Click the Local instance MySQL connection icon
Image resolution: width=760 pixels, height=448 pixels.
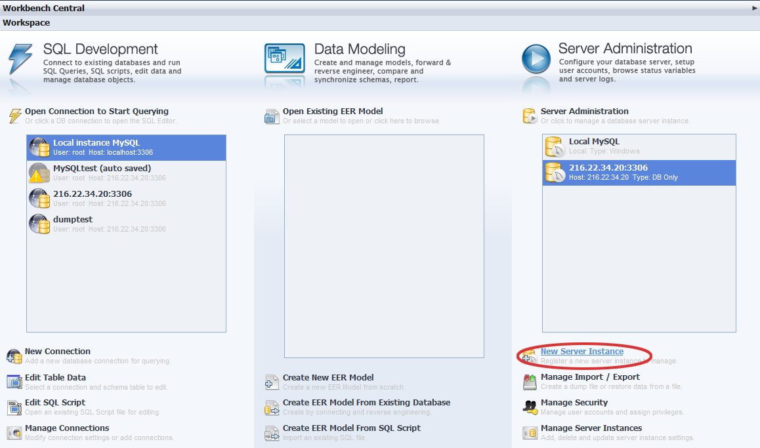coord(39,147)
